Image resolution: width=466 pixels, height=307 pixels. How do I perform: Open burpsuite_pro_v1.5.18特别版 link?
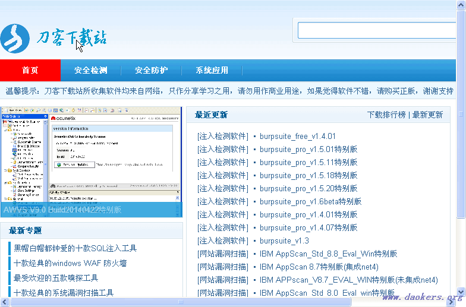(308, 176)
